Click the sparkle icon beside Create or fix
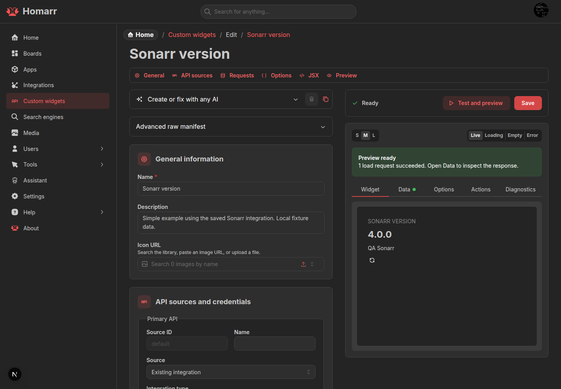Screen dimensions: 561x389 coord(139,99)
